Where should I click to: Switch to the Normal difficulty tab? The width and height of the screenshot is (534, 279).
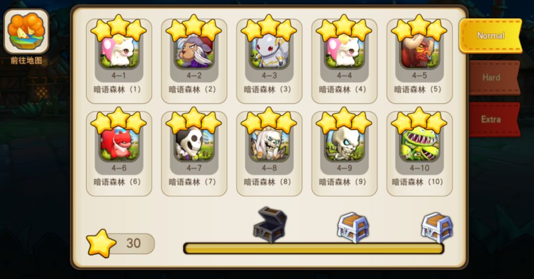[490, 35]
